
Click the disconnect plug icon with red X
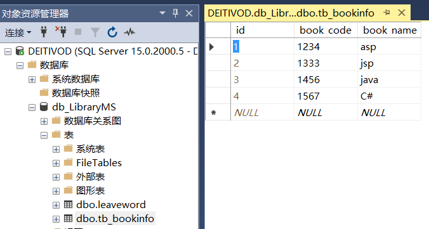click(61, 32)
